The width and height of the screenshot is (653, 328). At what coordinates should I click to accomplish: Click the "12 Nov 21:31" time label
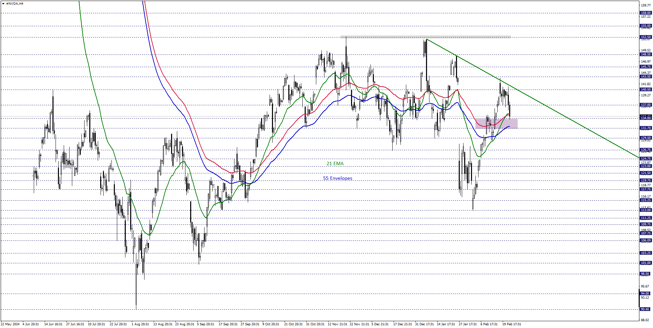337,324
